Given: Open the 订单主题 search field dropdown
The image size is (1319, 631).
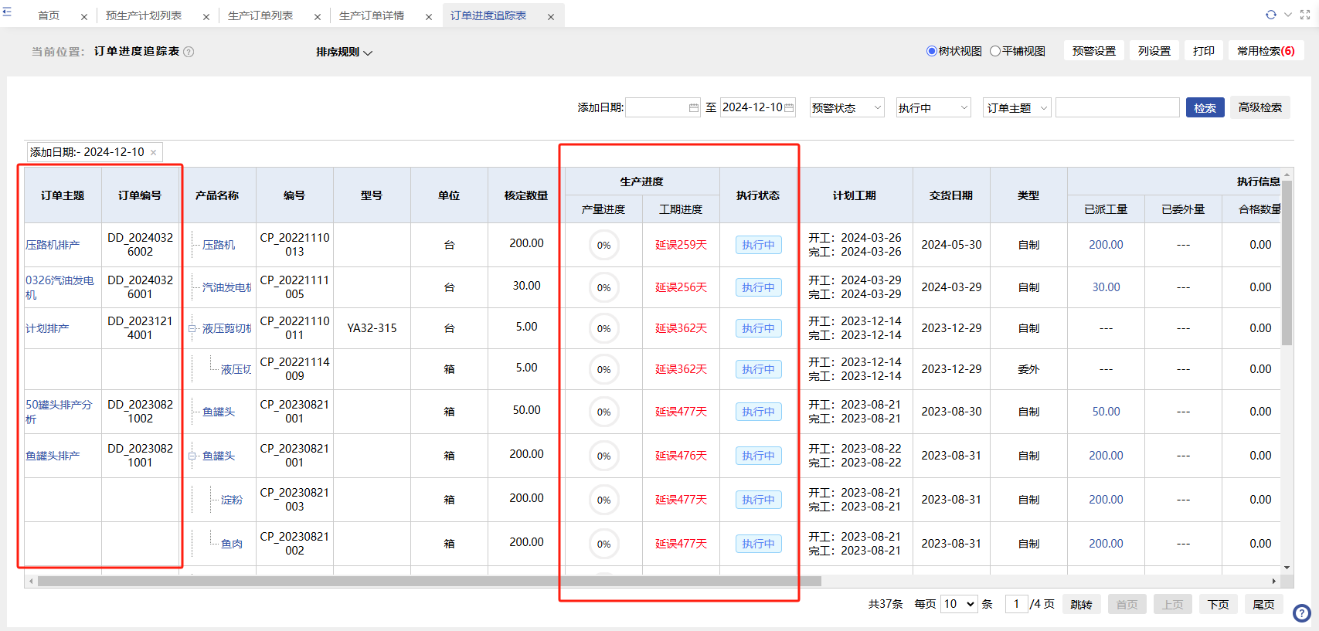Looking at the screenshot, I should [x=1017, y=108].
